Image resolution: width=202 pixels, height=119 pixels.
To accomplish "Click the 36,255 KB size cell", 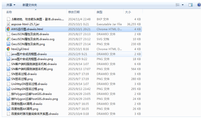I will [134, 24].
